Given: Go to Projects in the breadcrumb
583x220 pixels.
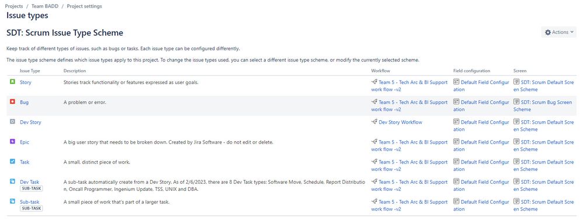Looking at the screenshot, I should 14,6.
